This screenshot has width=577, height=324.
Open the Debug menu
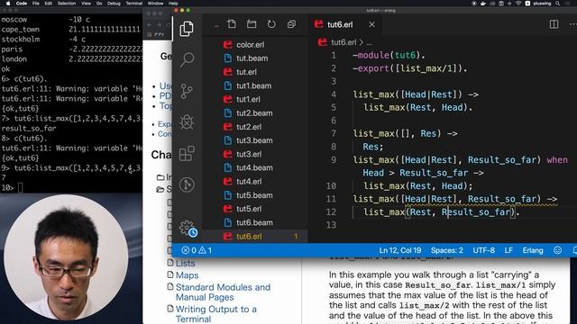[x=114, y=4]
